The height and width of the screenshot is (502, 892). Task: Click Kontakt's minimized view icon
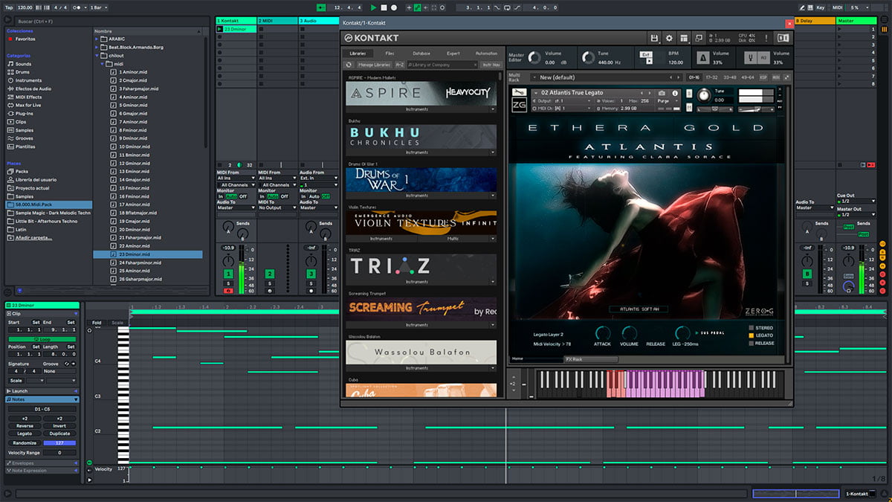[699, 38]
